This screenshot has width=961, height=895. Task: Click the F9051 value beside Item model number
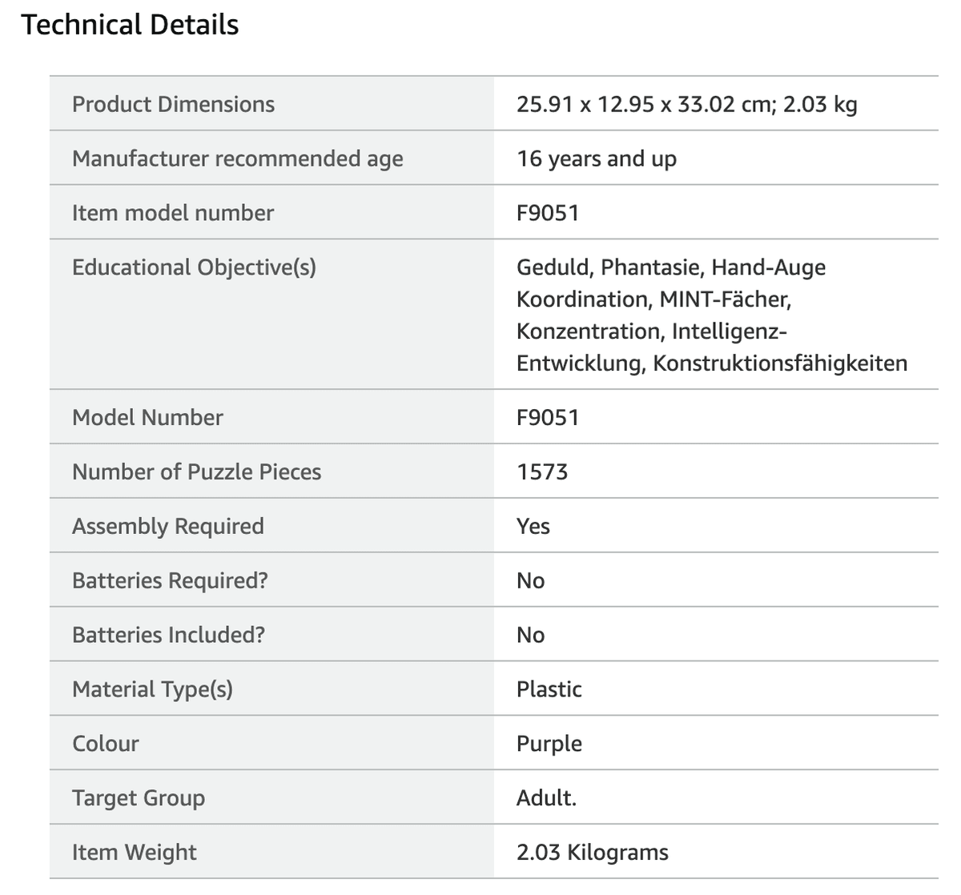[548, 213]
